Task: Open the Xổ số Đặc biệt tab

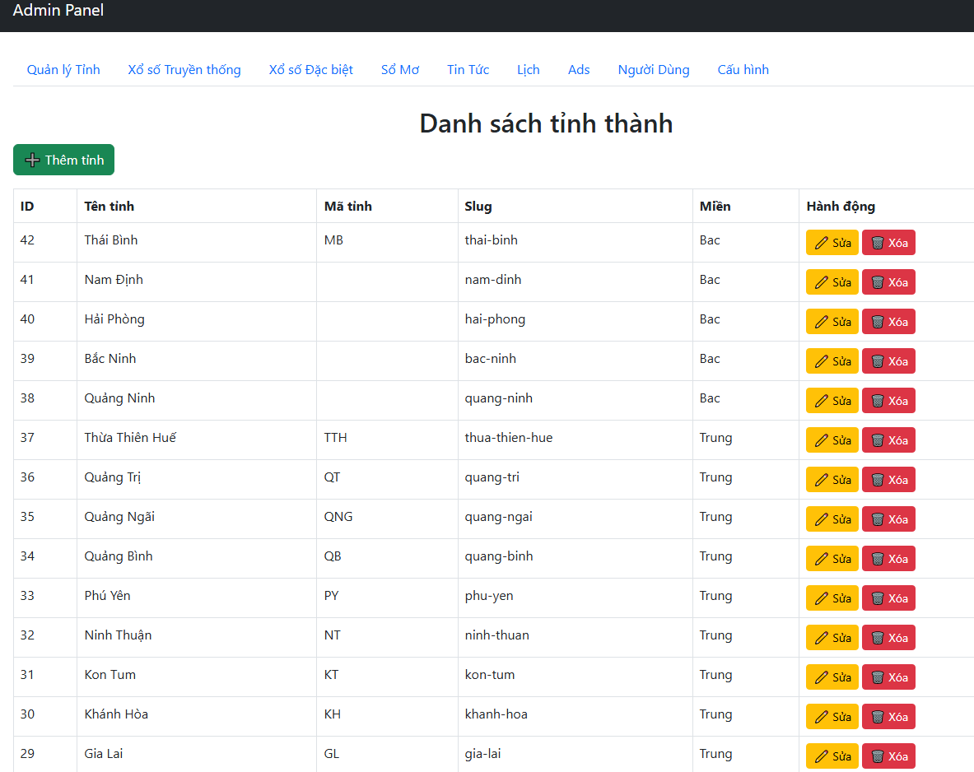Action: point(311,70)
